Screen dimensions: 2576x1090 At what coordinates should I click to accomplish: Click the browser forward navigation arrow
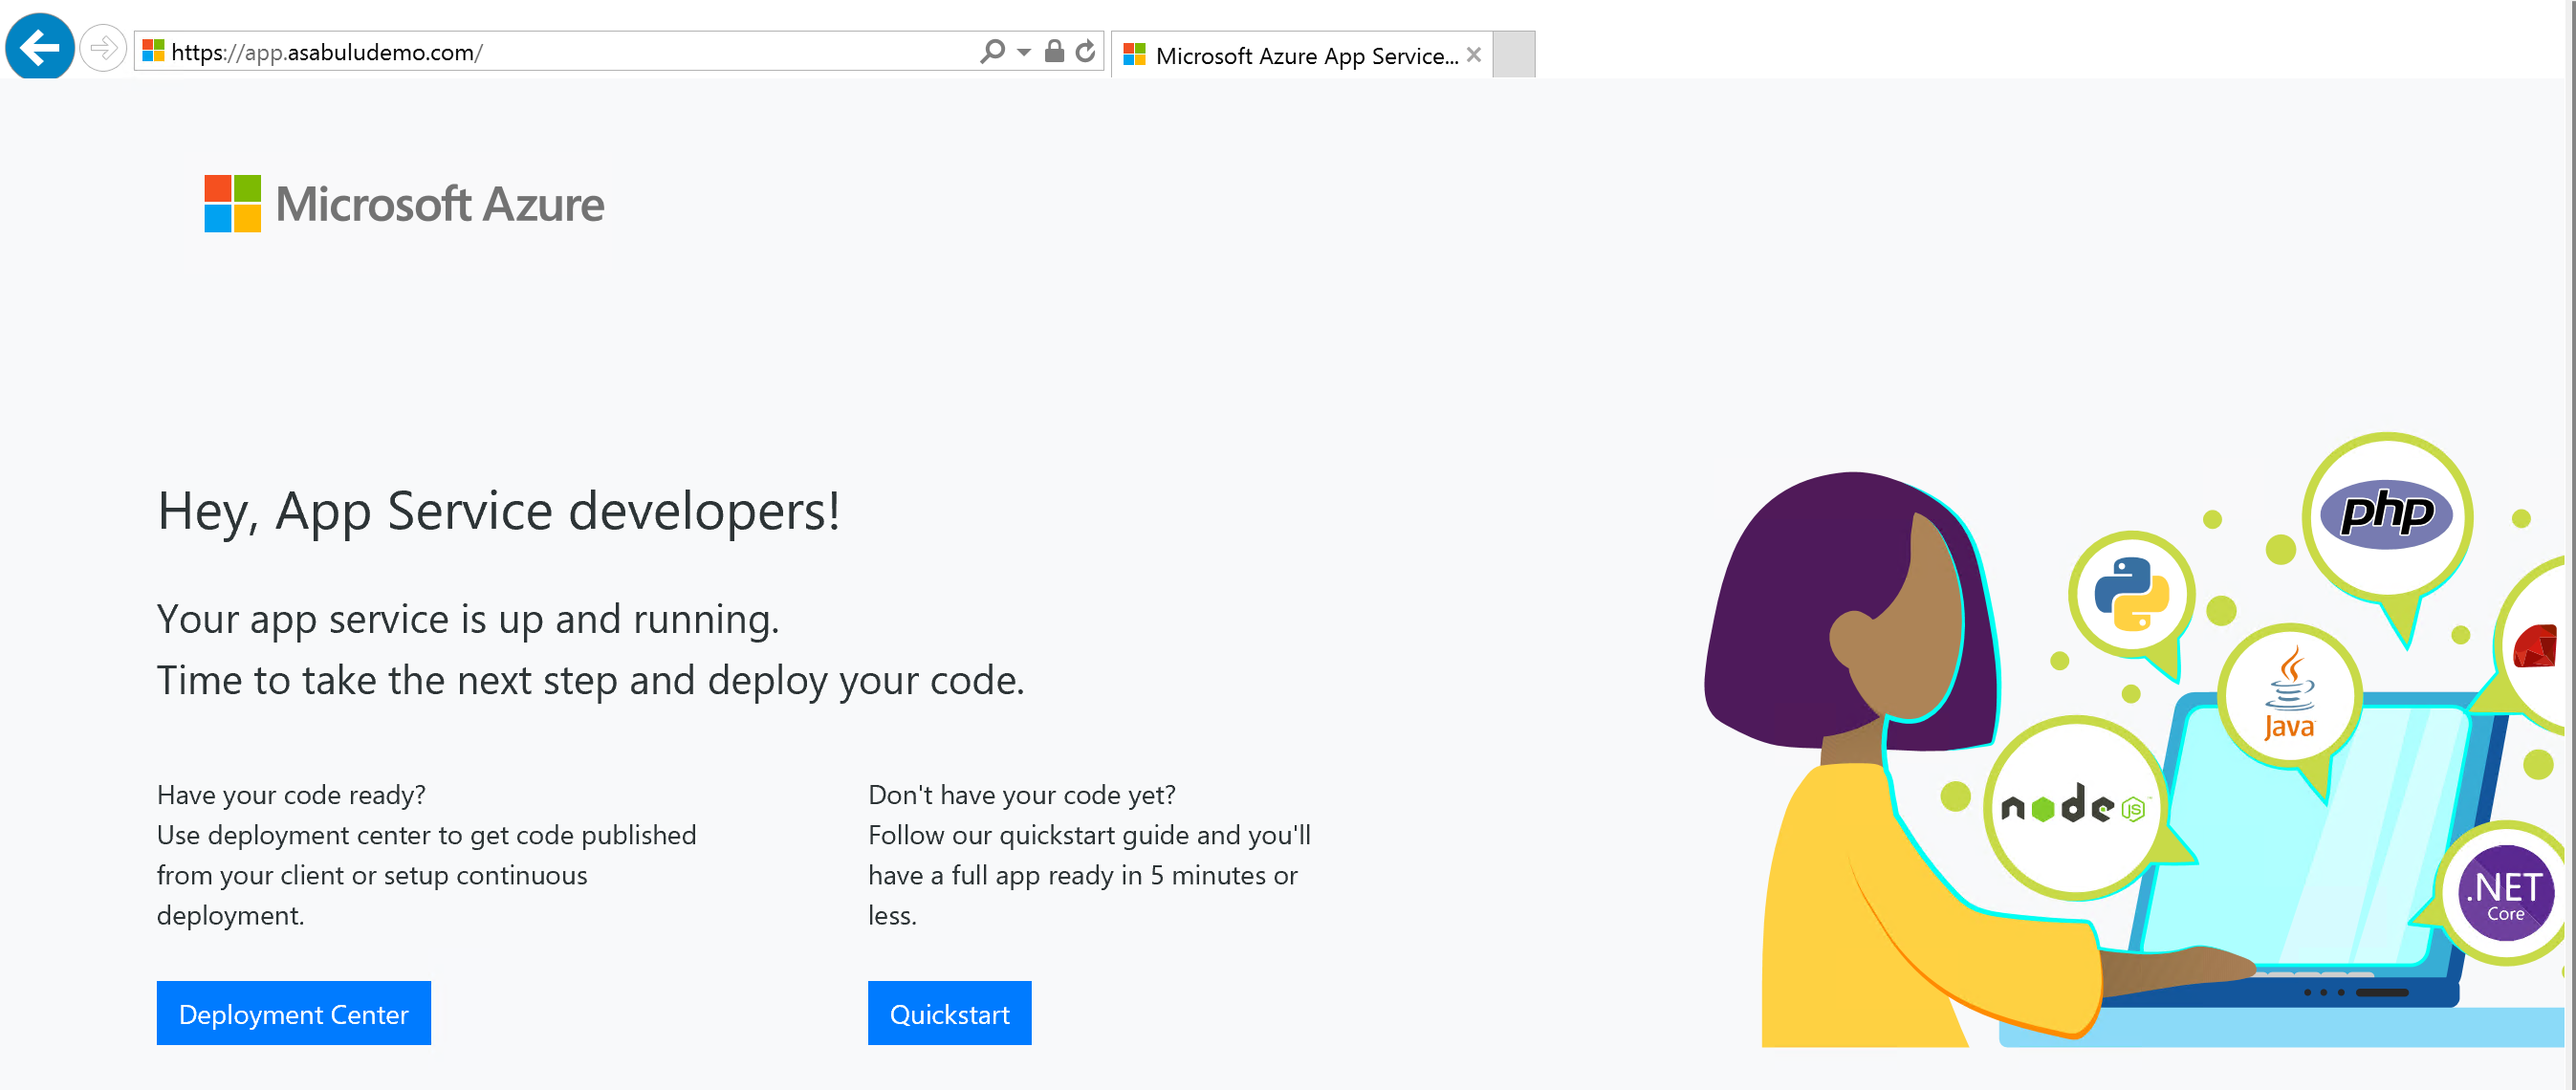(103, 51)
